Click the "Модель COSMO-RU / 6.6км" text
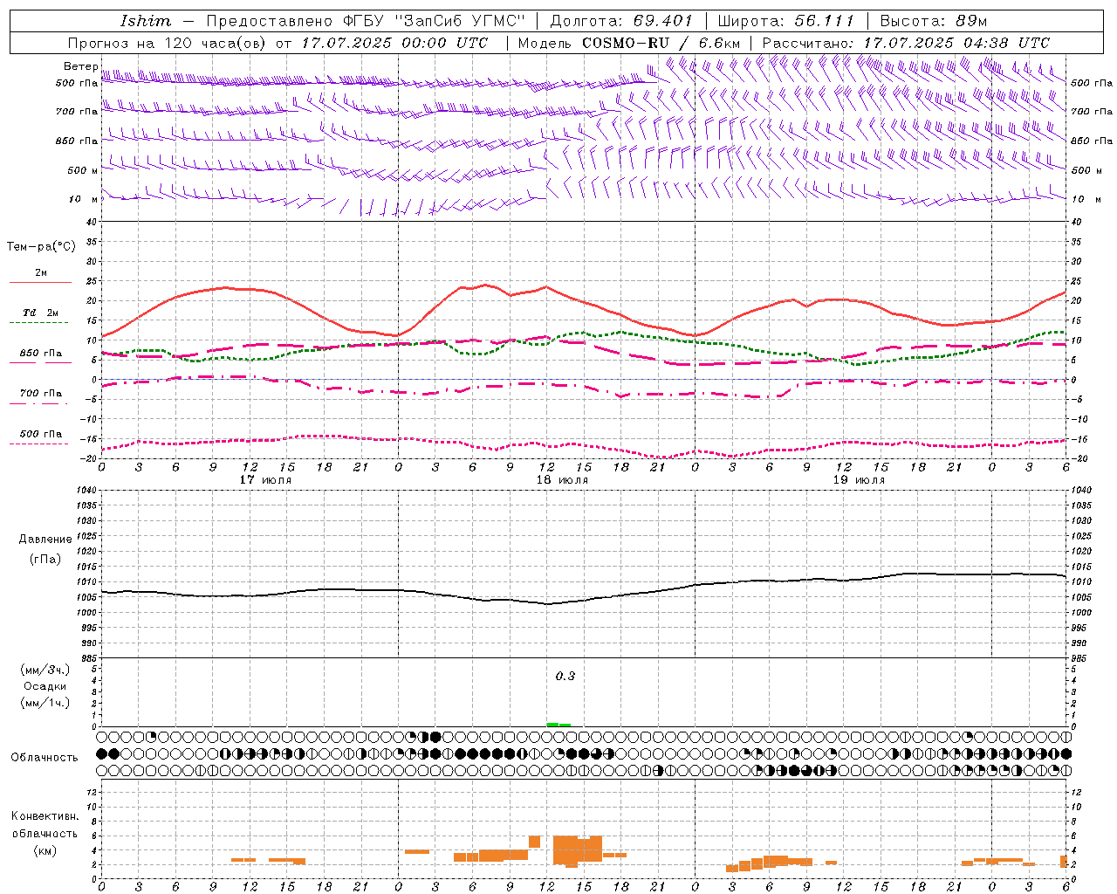Screen dimensions: 1117x894 click(629, 43)
